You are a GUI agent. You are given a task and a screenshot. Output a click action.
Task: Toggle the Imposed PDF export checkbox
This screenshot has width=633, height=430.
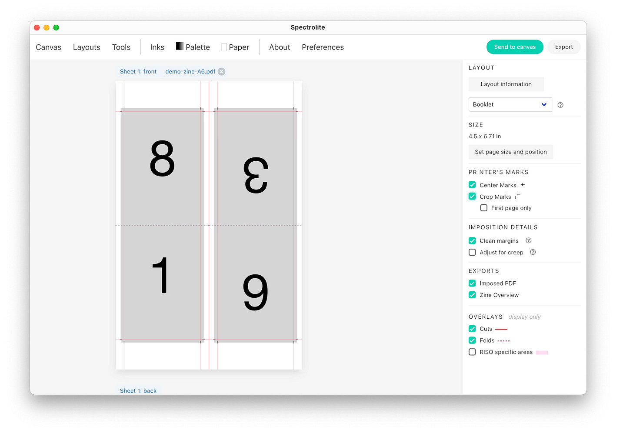tap(472, 283)
